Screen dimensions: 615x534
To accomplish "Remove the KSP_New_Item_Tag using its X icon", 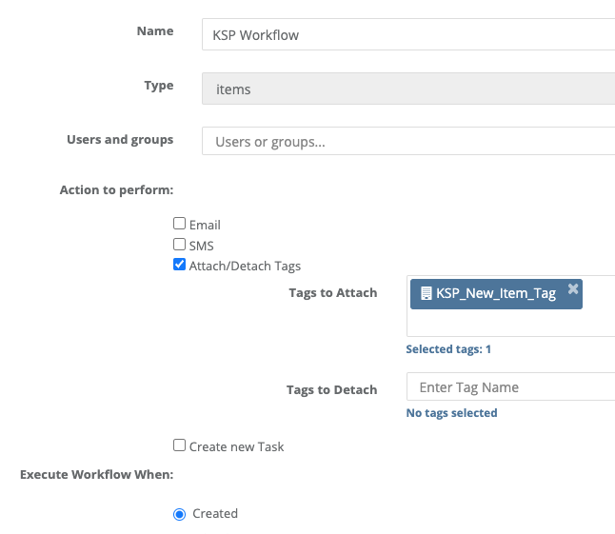I will (x=573, y=288).
